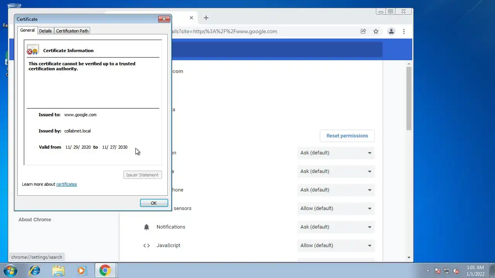The width and height of the screenshot is (495, 278).
Task: Launch Internet Explorer from taskbar
Action: tap(35, 270)
